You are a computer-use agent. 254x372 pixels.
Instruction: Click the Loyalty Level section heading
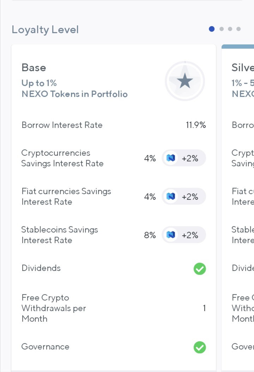tap(45, 30)
